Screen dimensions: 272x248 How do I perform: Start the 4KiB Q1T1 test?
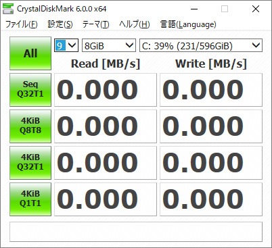point(30,199)
